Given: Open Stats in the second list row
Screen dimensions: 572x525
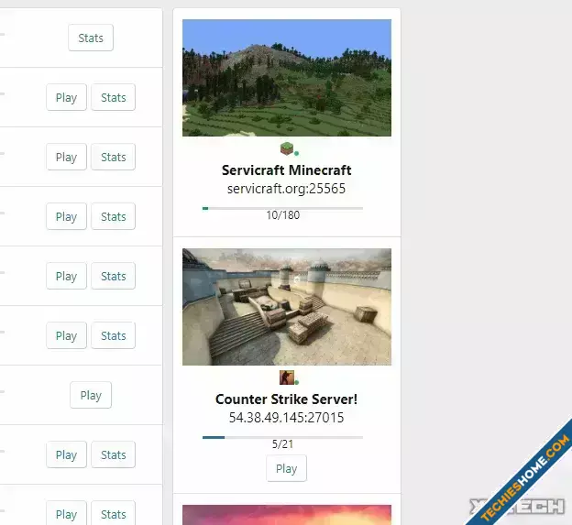Looking at the screenshot, I should (x=114, y=98).
